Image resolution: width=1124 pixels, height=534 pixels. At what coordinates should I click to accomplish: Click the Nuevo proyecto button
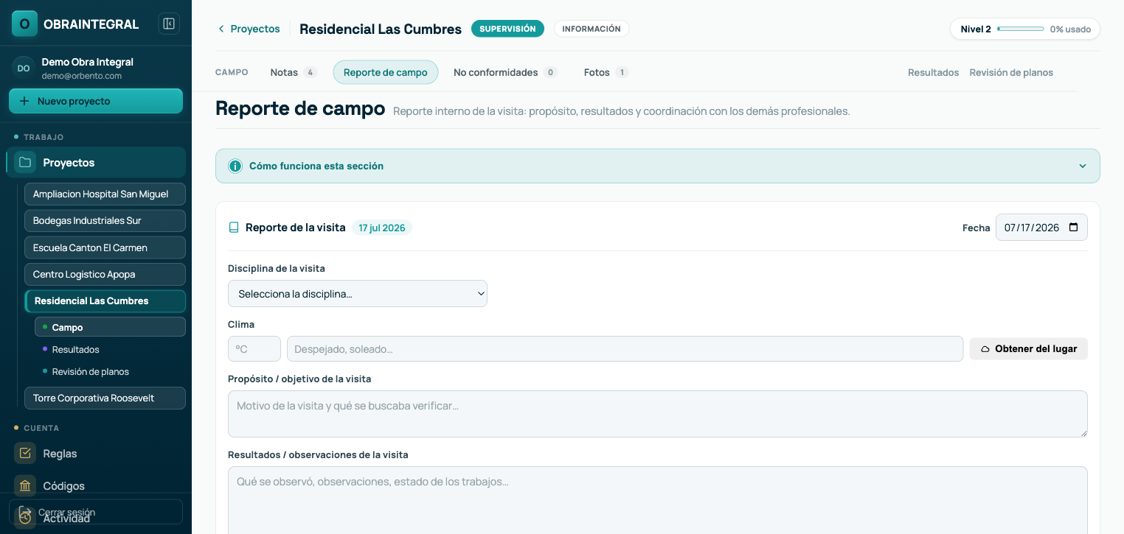point(96,101)
